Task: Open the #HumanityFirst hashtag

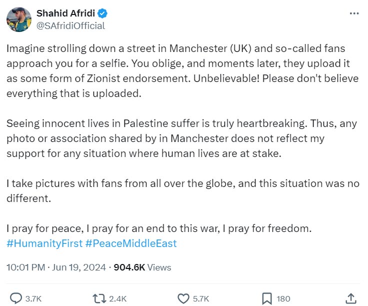Action: (44, 243)
